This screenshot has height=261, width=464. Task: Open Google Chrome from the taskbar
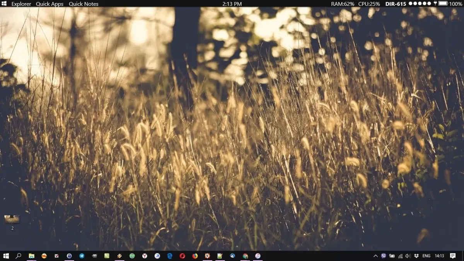click(x=245, y=256)
